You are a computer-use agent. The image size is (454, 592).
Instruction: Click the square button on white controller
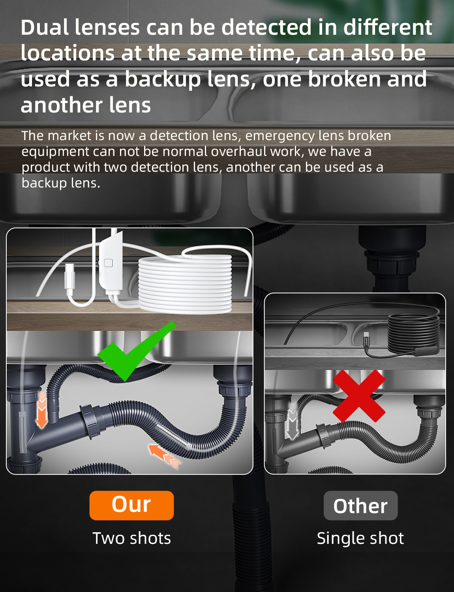click(108, 263)
